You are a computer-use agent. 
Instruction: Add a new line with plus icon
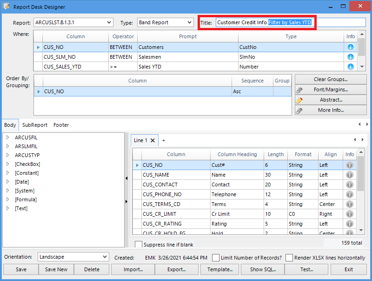(x=163, y=140)
